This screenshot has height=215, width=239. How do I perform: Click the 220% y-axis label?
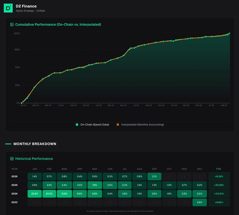point(17,33)
